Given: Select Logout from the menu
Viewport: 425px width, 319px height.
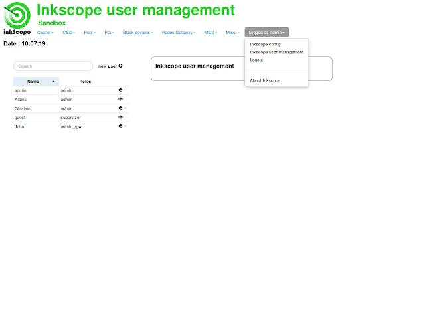Looking at the screenshot, I should click(256, 60).
